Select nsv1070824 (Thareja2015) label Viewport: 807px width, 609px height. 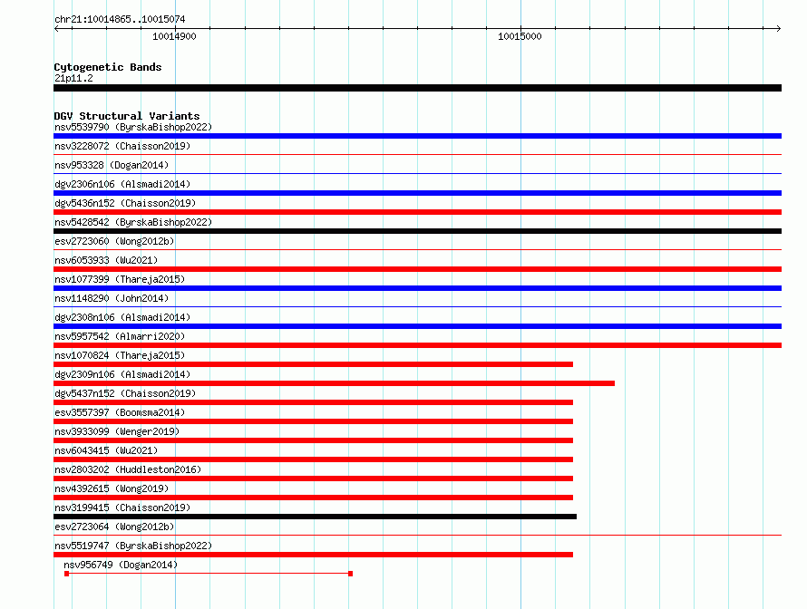pyautogui.click(x=120, y=355)
